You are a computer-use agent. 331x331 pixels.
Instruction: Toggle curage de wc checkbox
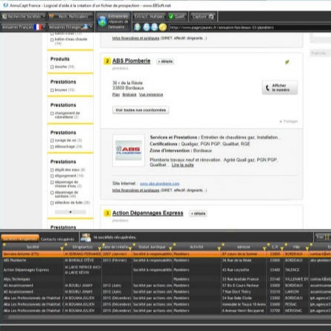52,140
